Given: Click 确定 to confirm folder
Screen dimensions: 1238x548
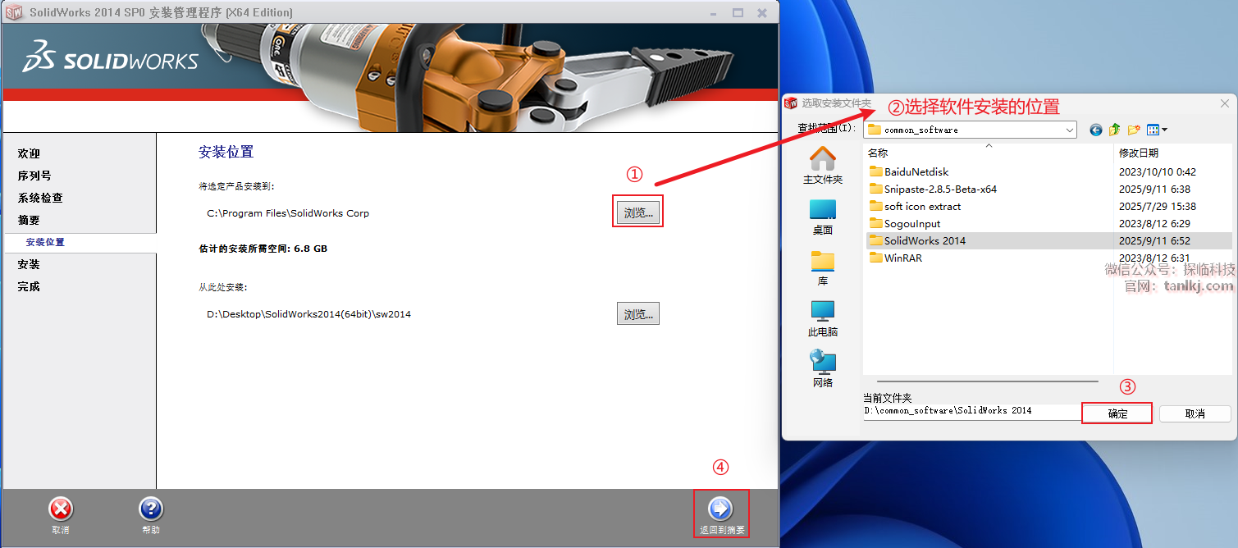Looking at the screenshot, I should [x=1117, y=413].
